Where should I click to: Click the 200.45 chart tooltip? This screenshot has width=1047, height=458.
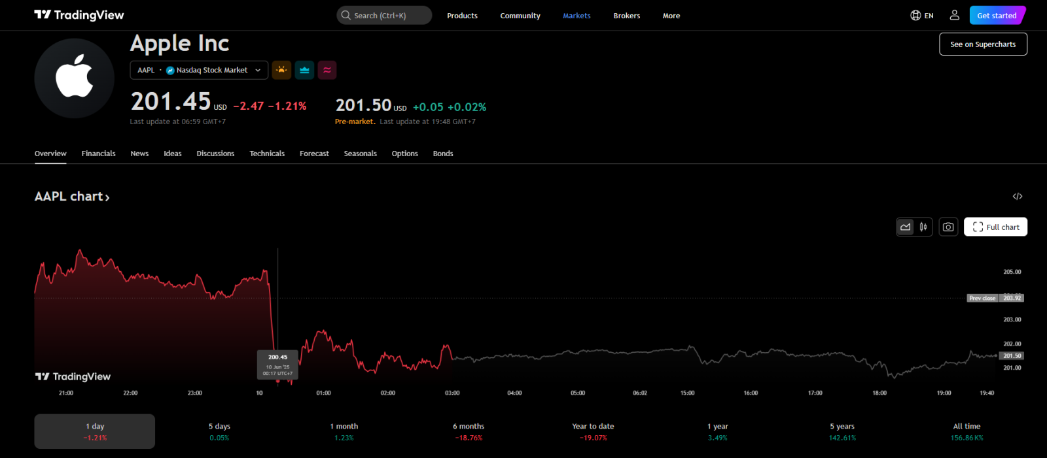coord(277,365)
